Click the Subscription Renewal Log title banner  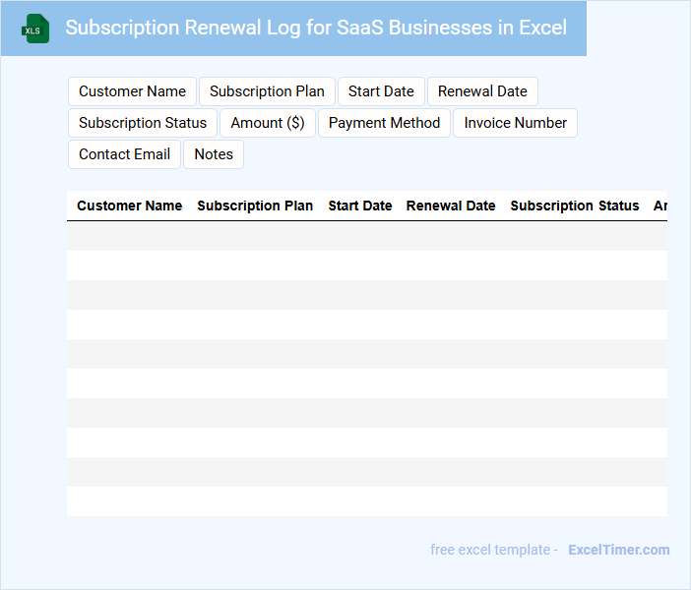point(315,28)
